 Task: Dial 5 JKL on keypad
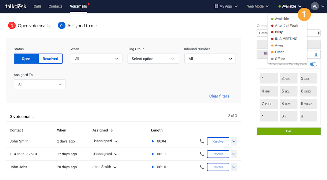click(x=289, y=91)
